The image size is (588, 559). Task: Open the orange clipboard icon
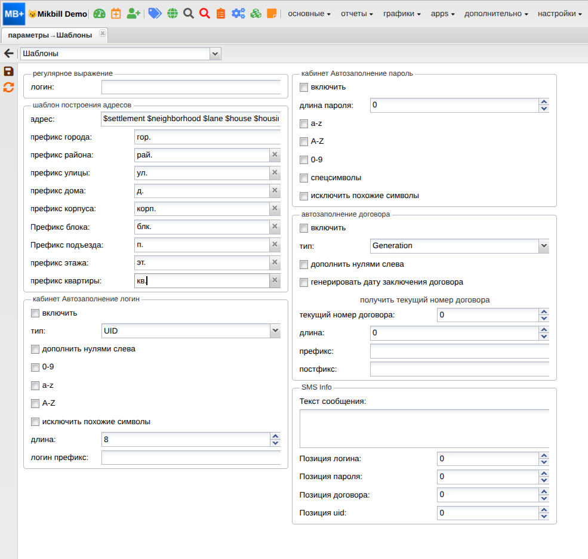coord(221,14)
